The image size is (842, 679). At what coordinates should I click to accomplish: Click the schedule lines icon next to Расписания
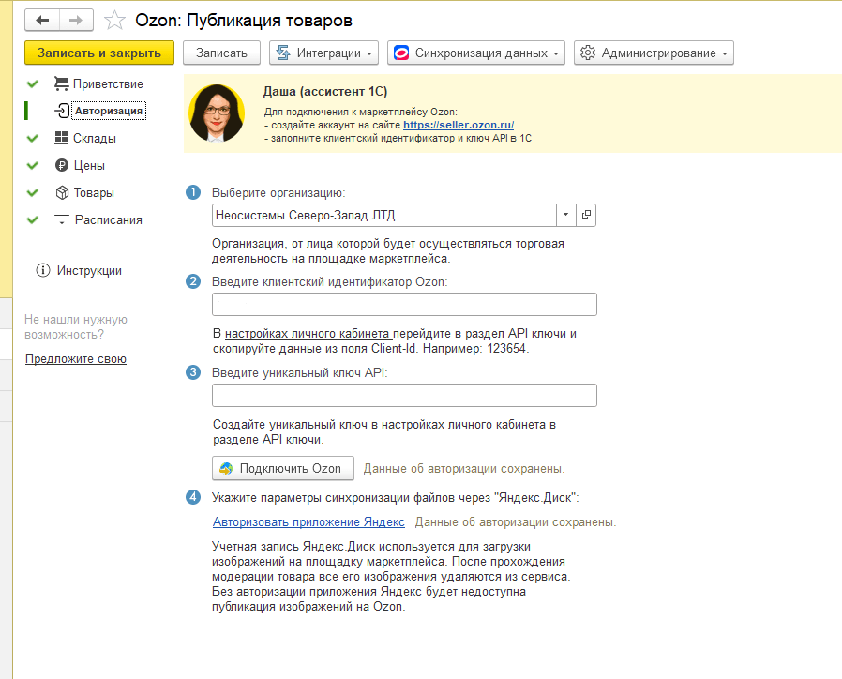[62, 219]
